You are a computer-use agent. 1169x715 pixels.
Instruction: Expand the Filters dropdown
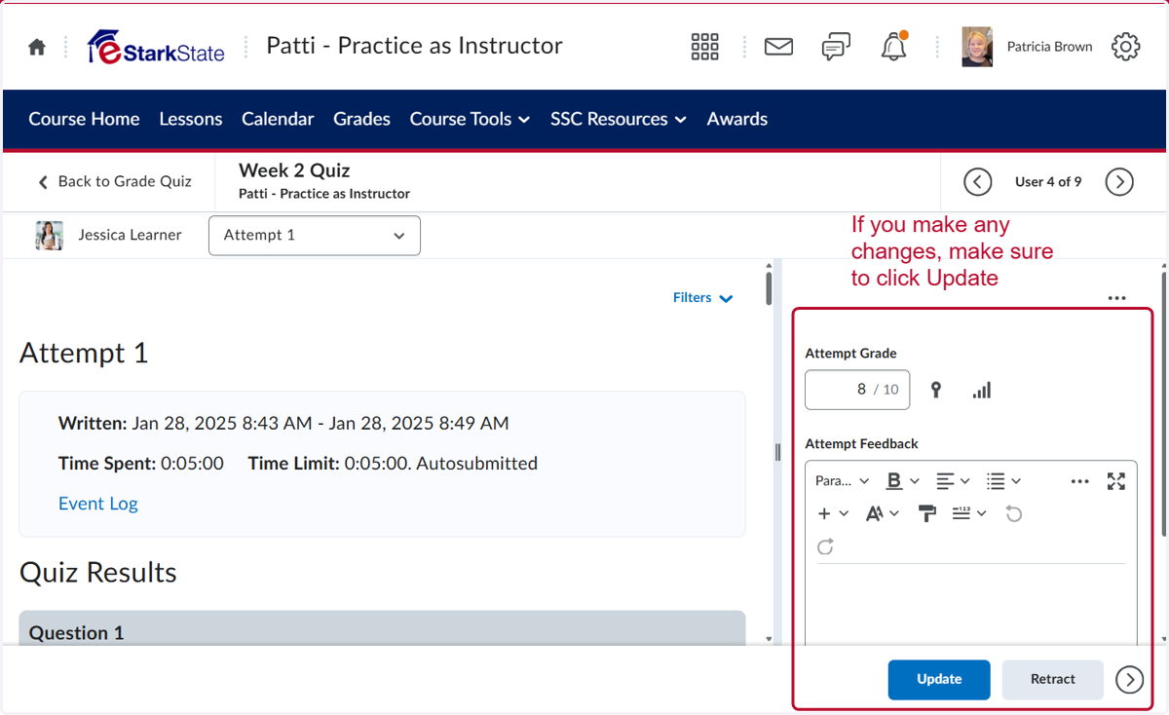[x=702, y=298]
